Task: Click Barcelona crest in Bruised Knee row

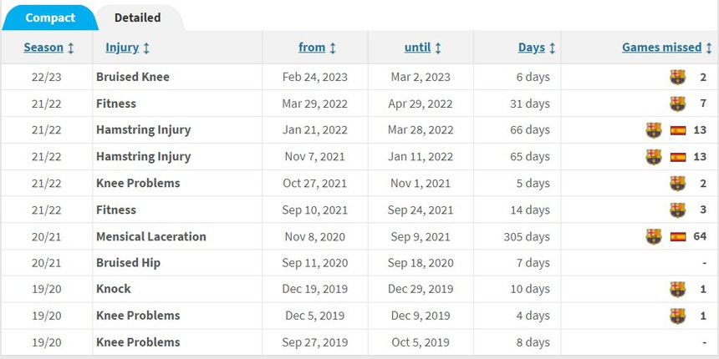Action: coord(677,78)
